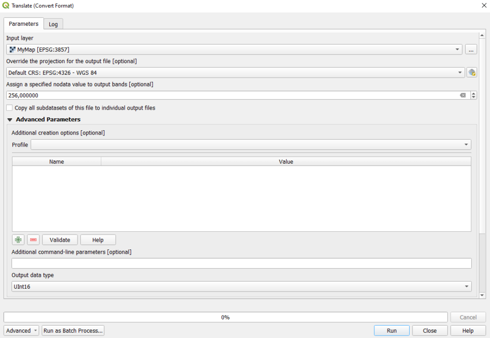490x338 pixels.
Task: Click the green plus add-row icon
Action: click(x=18, y=240)
